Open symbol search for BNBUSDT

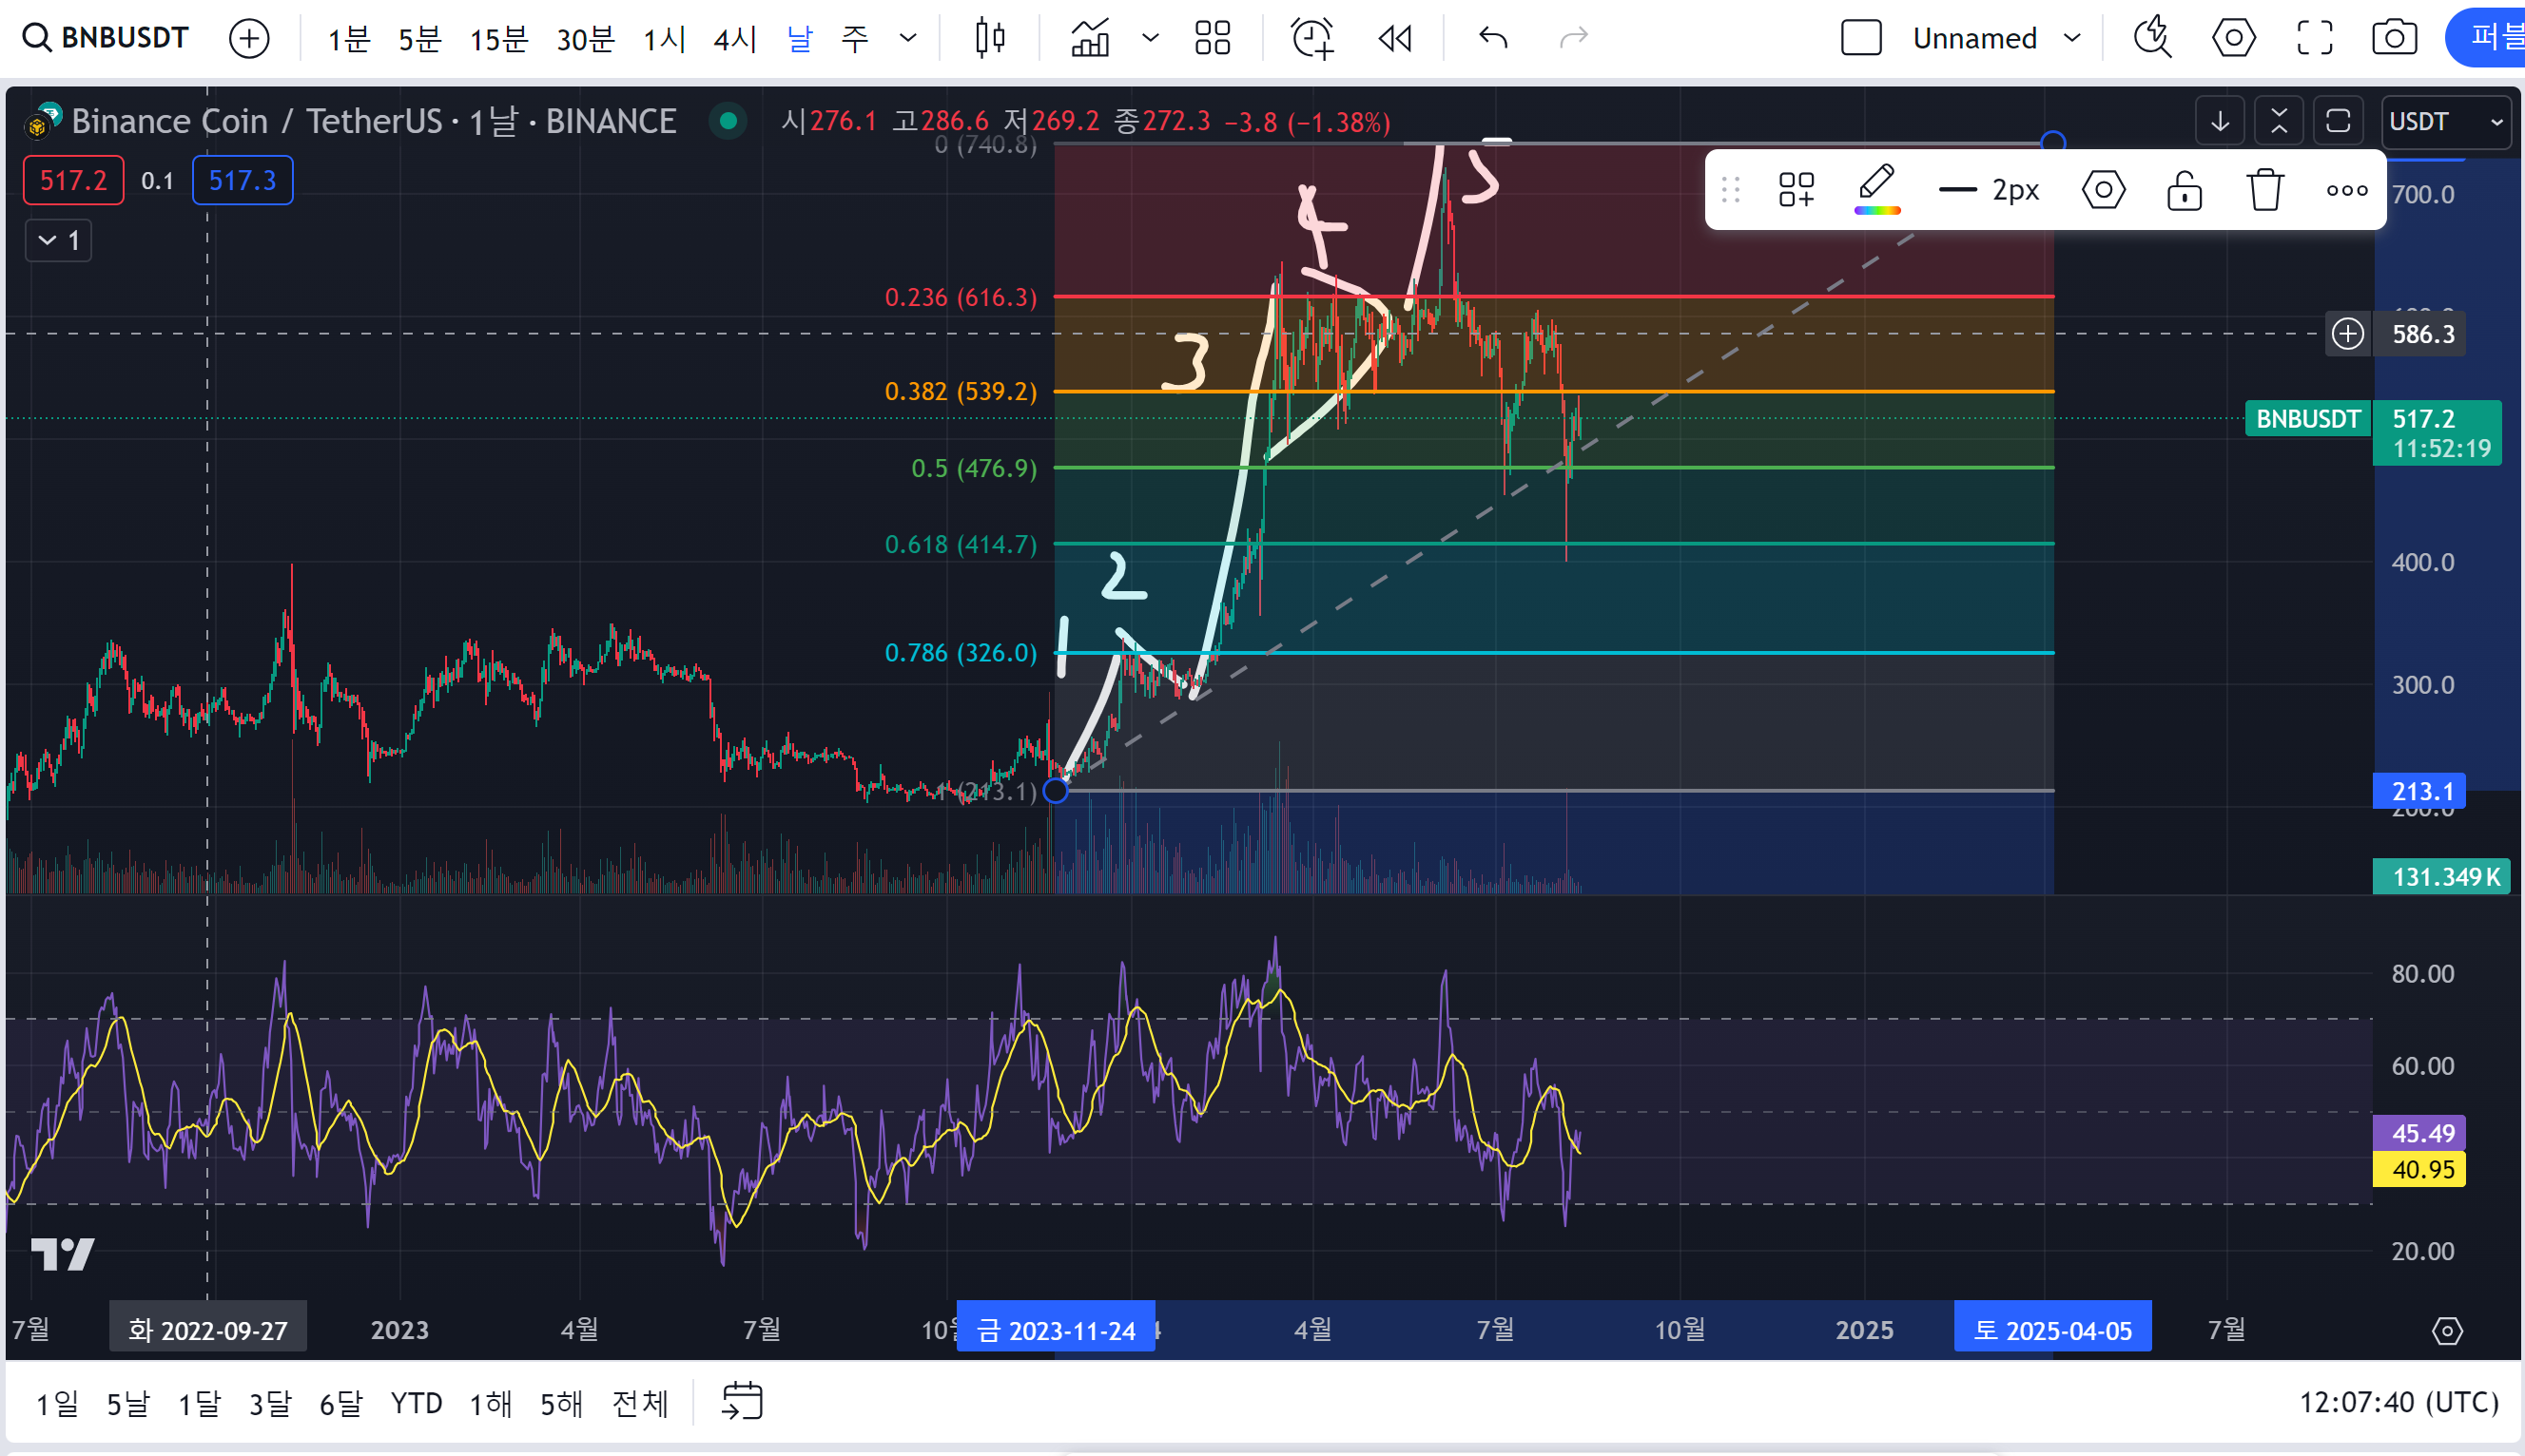[x=107, y=38]
